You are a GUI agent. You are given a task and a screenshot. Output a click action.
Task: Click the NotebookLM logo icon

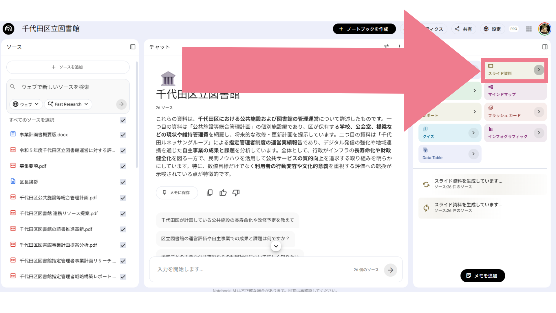[9, 29]
